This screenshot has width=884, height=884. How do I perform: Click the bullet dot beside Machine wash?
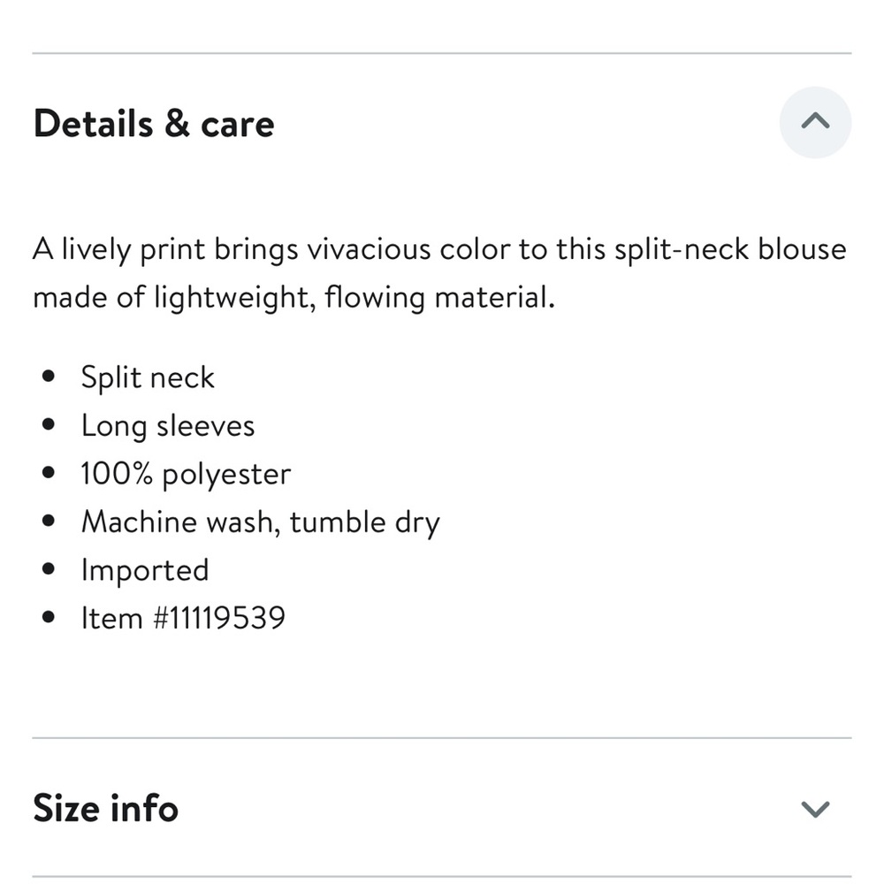(x=49, y=521)
